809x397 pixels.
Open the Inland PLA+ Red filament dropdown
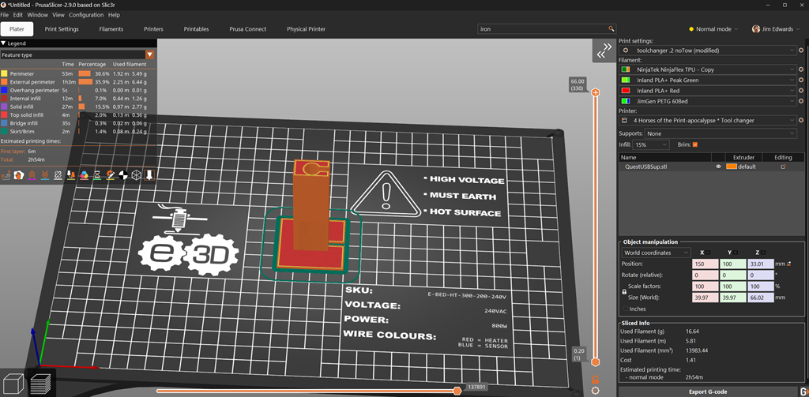pyautogui.click(x=707, y=91)
